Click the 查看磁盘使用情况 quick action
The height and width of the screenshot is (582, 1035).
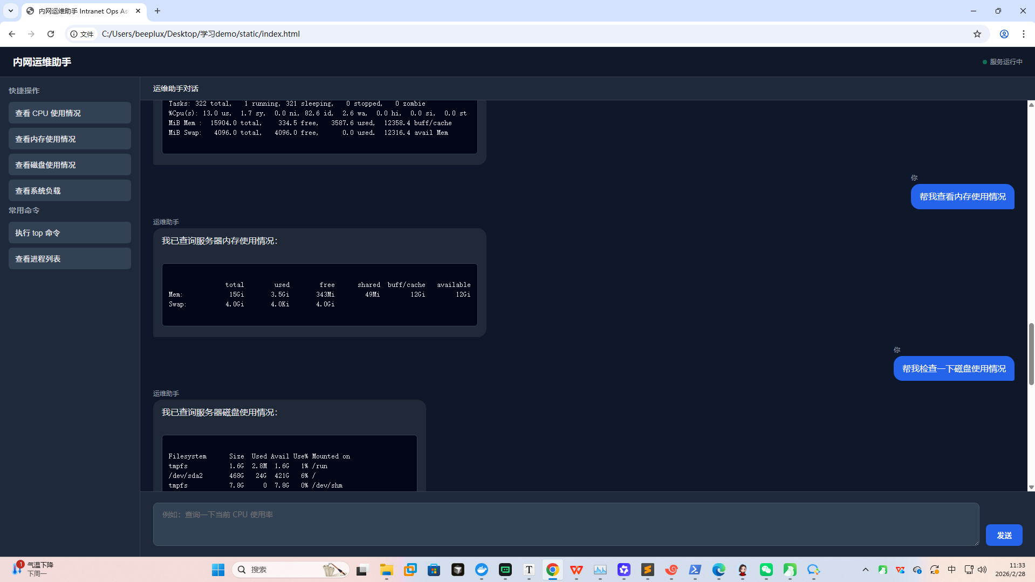tap(70, 165)
